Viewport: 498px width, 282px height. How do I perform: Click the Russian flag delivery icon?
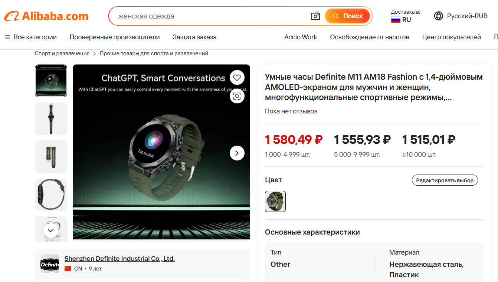(x=396, y=20)
